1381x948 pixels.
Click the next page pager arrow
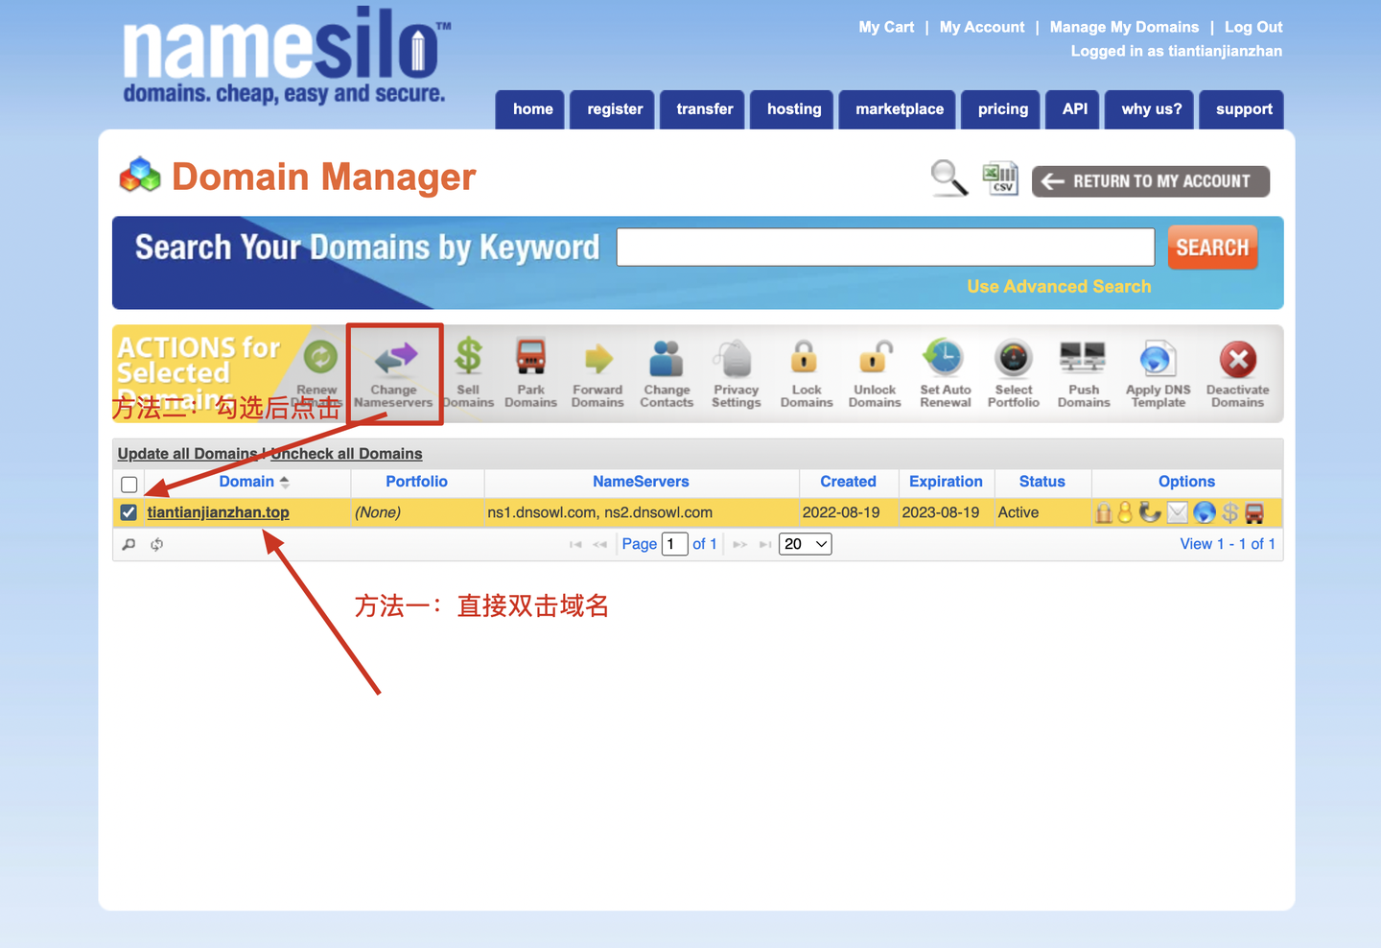[740, 544]
